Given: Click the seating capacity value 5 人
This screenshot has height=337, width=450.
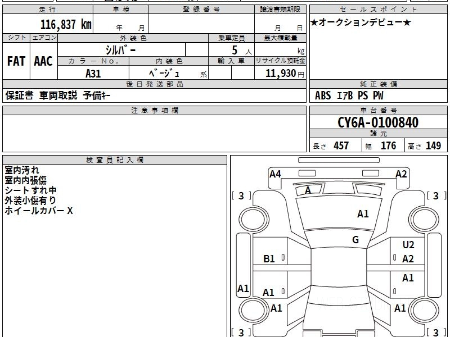Looking at the screenshot, I should (241, 50).
